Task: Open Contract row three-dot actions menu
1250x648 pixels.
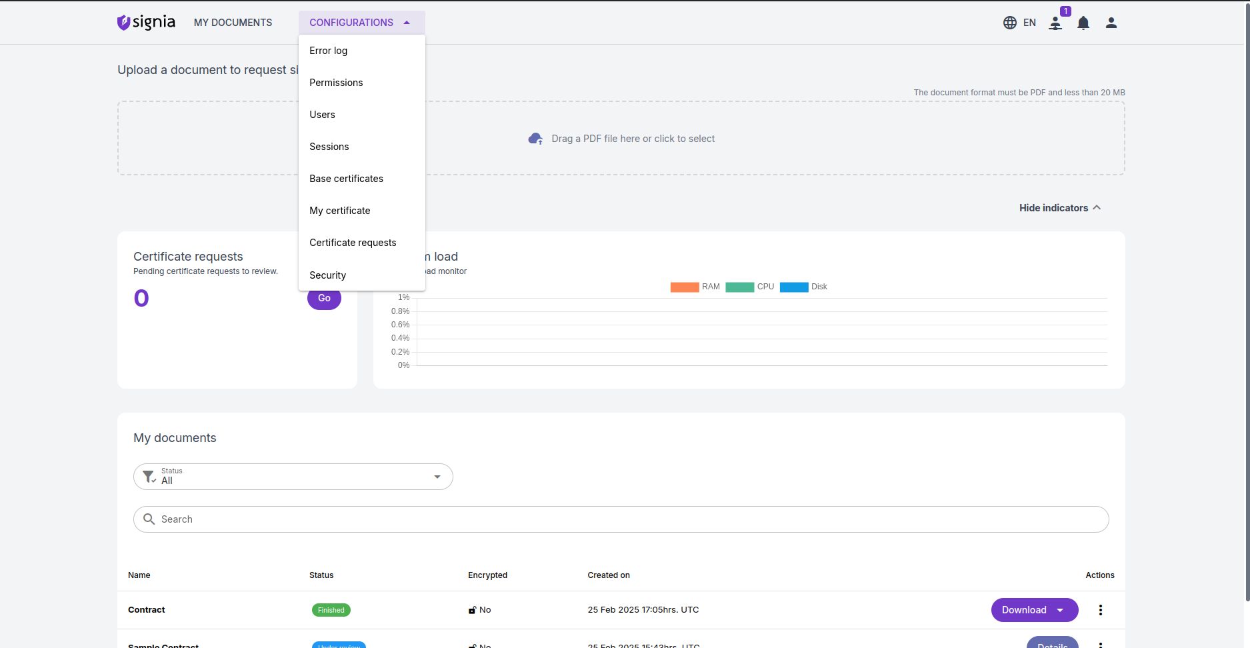Action: click(1100, 610)
